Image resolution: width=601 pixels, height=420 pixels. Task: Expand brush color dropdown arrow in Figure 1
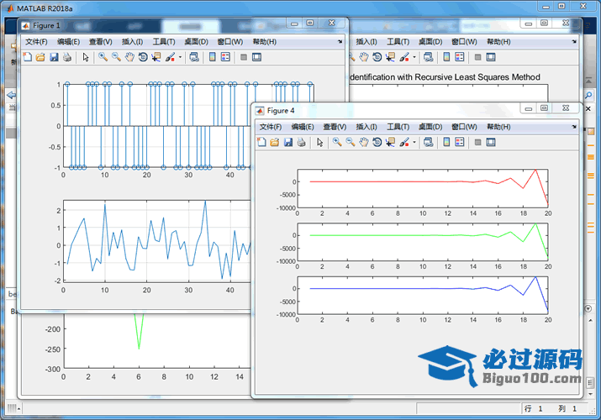coord(180,58)
